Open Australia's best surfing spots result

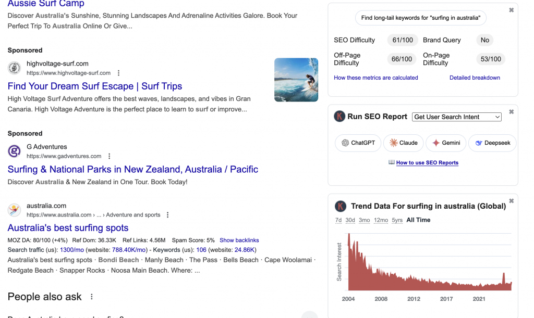point(68,228)
